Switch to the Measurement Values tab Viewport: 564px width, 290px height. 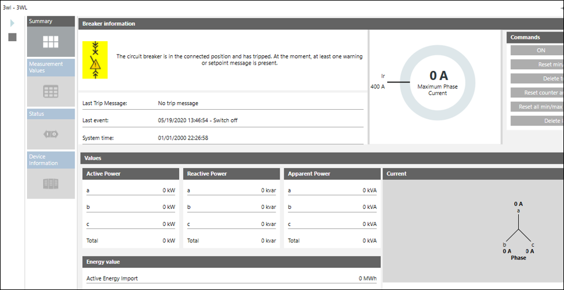pos(46,68)
